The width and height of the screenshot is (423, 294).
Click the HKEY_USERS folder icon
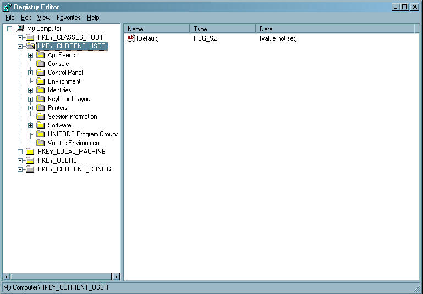pos(30,160)
